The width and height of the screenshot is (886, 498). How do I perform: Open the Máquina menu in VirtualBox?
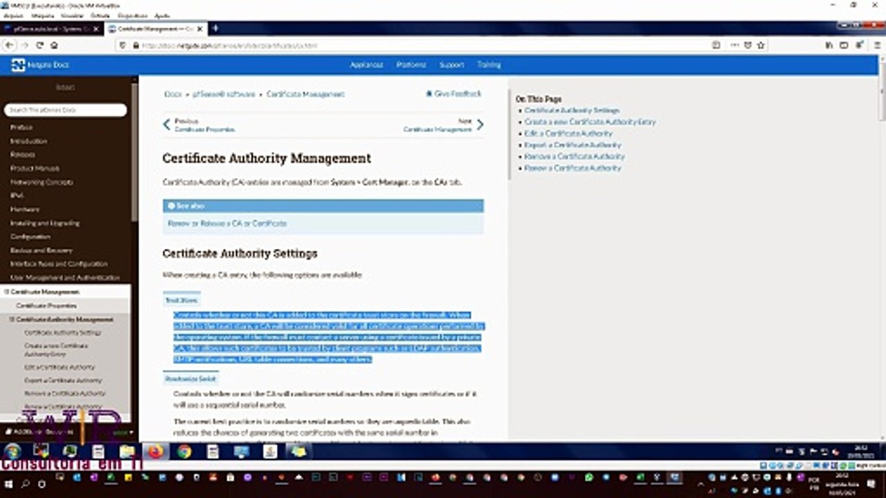43,15
